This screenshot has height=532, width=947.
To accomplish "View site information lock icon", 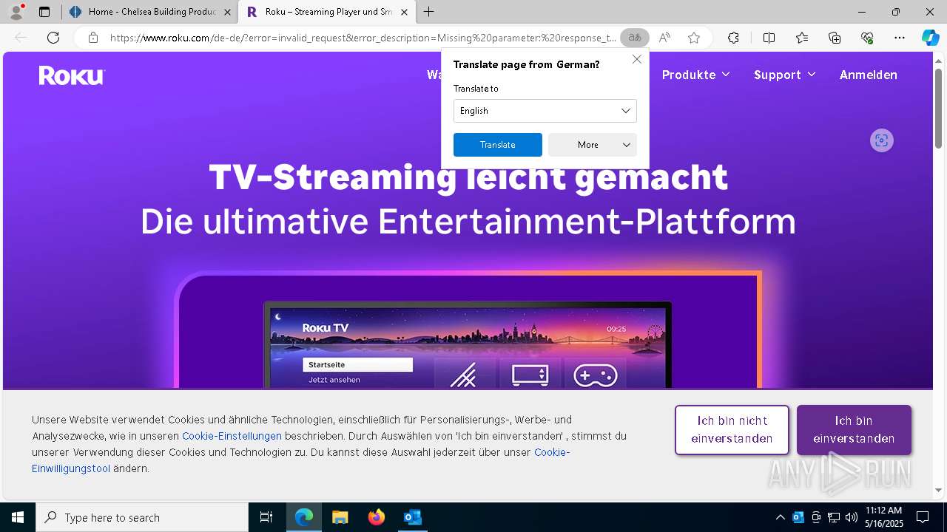I will click(x=92, y=38).
